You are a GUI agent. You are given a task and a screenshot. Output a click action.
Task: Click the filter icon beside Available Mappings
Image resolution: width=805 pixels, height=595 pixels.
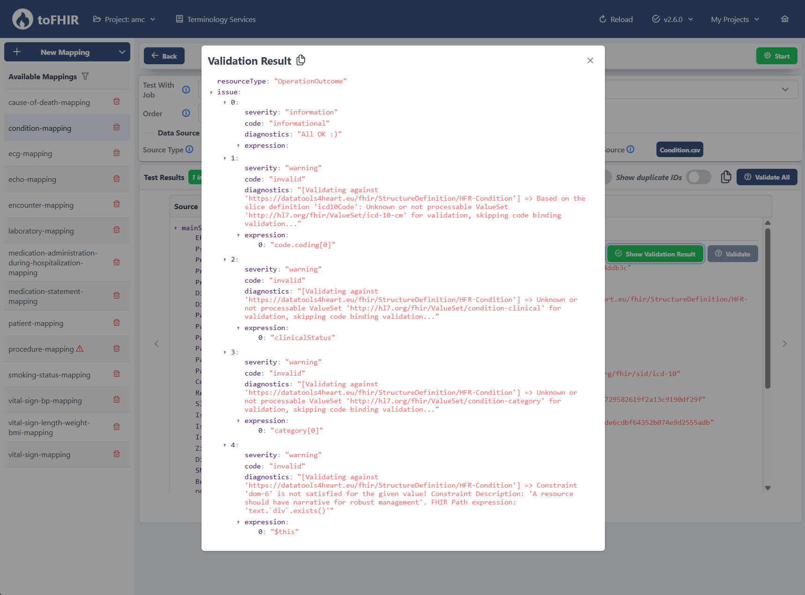85,76
